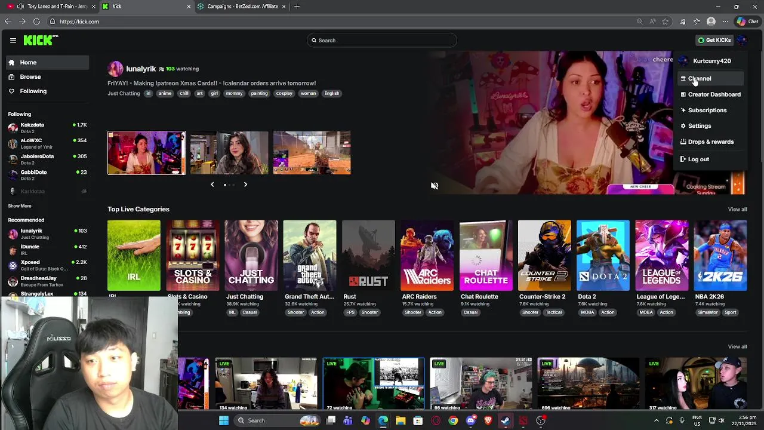Open Drops & rewards from profile menu
Screen dimensions: 764x430
(x=710, y=142)
